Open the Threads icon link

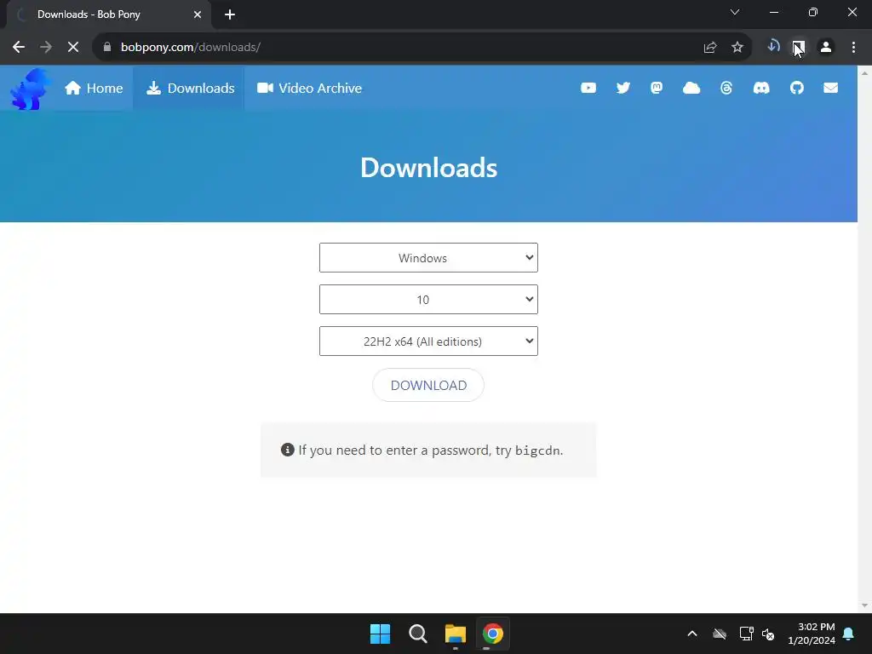(726, 88)
